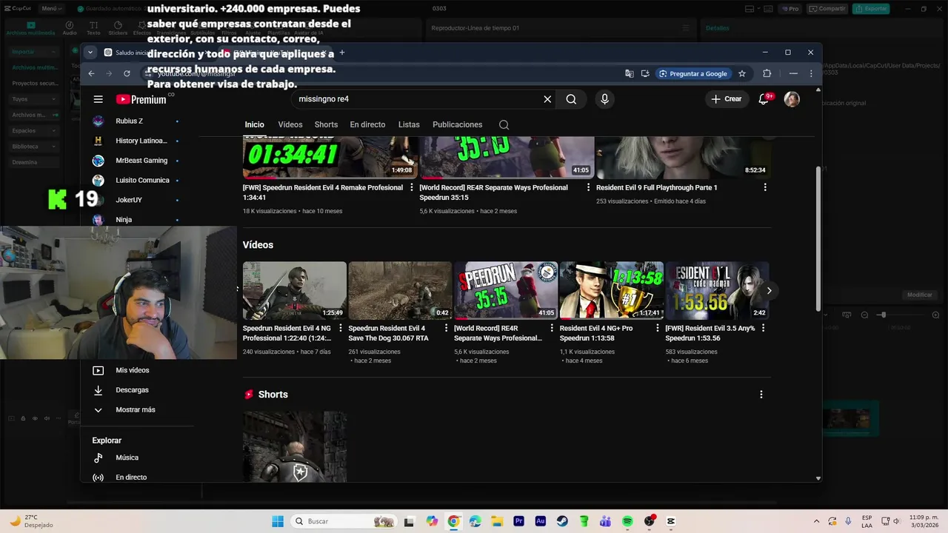The height and width of the screenshot is (533, 948).
Task: Open the YouTube hamburger guide menu
Action: point(98,99)
